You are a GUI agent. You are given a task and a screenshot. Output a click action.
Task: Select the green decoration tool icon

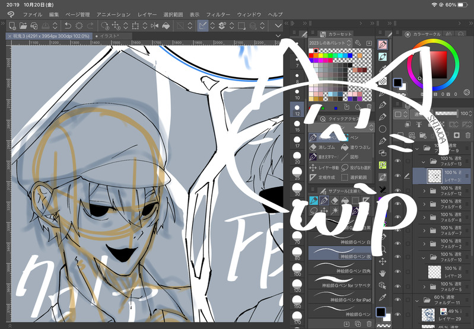click(383, 165)
